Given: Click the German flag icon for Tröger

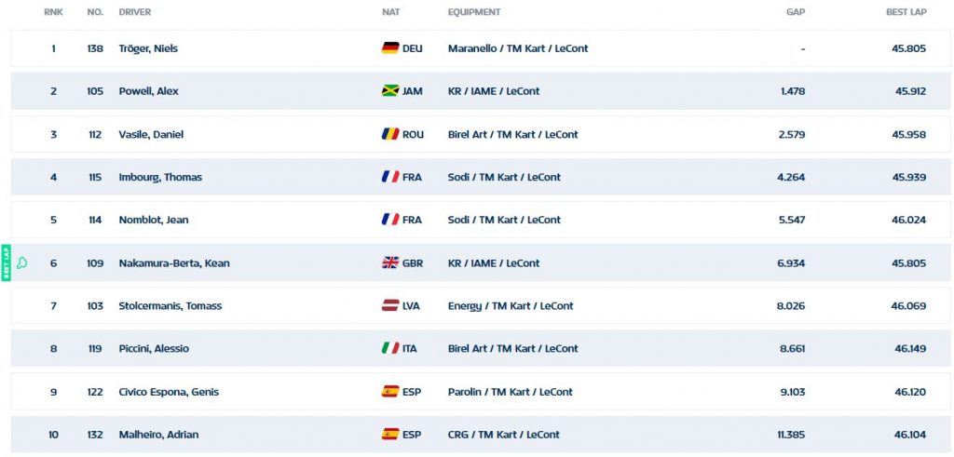Looking at the screenshot, I should [390, 48].
